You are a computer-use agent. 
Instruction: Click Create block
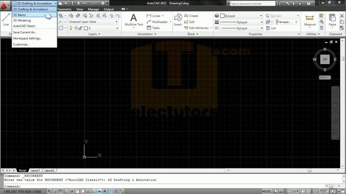[191, 16]
